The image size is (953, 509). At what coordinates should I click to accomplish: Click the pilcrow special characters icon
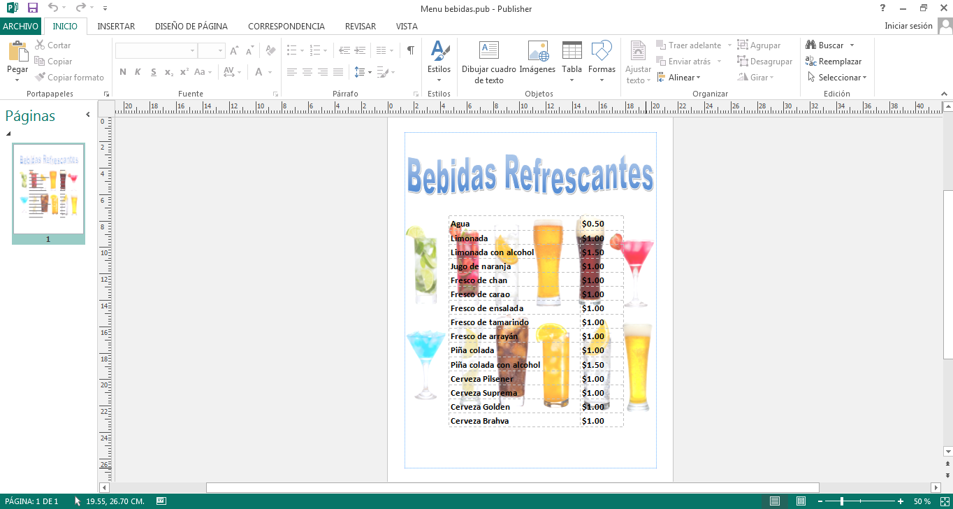[411, 50]
